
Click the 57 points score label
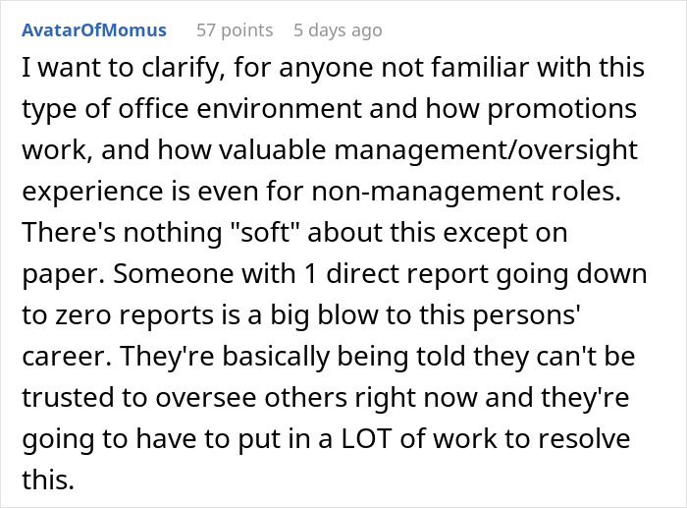point(235,30)
